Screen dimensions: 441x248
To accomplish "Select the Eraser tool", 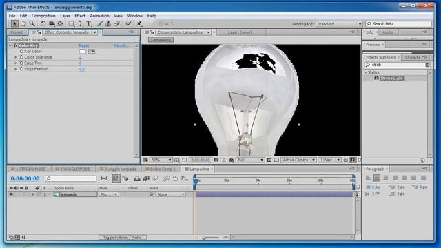I will pyautogui.click(x=117, y=24).
